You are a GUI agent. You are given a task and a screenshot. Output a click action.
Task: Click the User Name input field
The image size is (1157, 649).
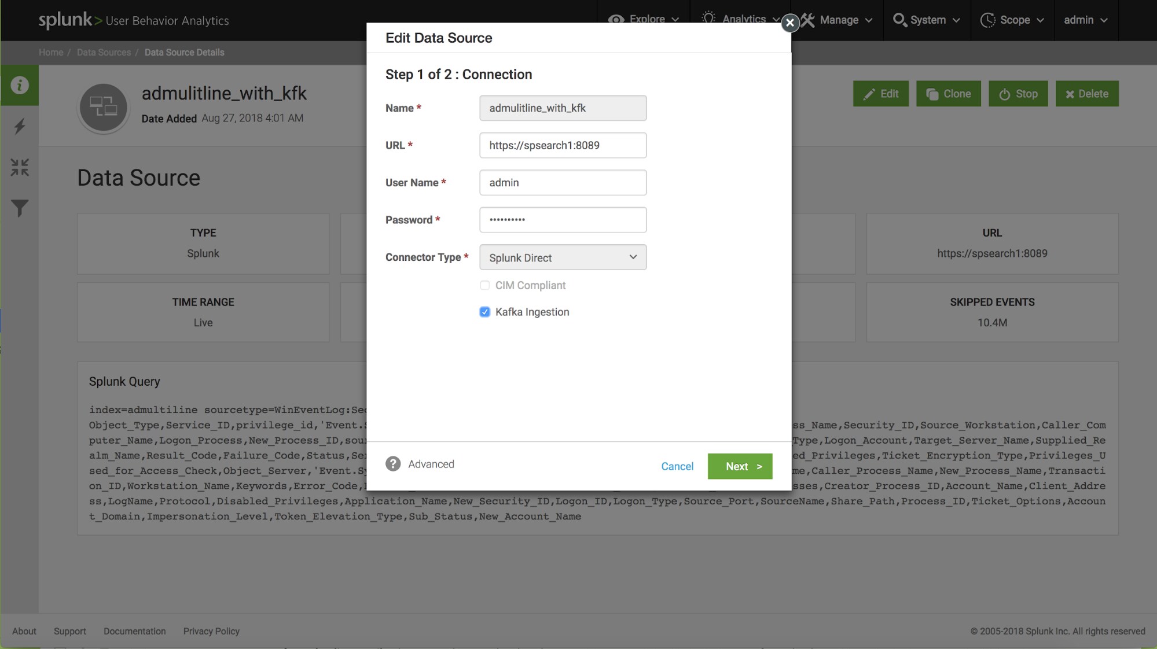[563, 183]
